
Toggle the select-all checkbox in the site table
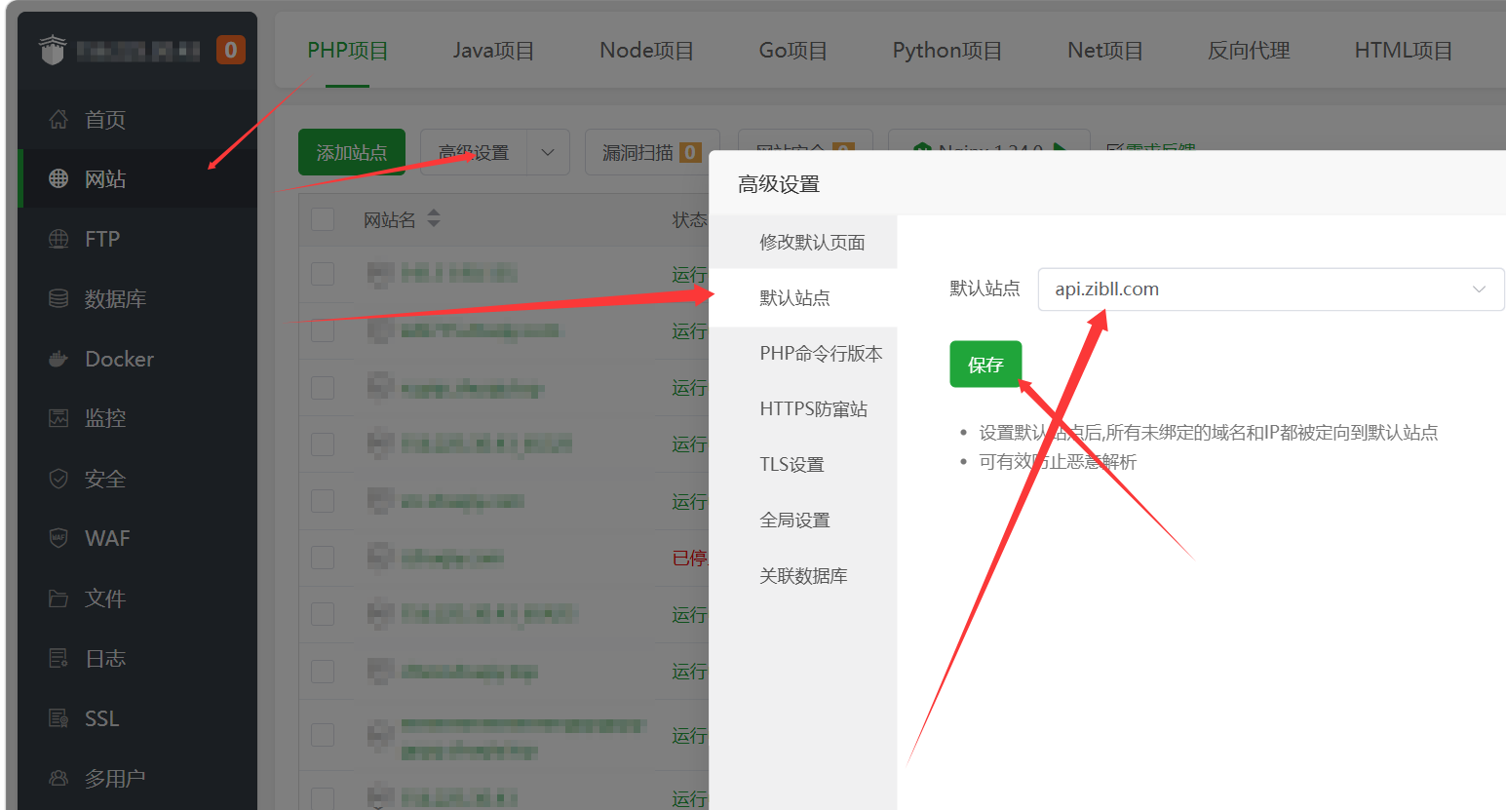tap(323, 219)
